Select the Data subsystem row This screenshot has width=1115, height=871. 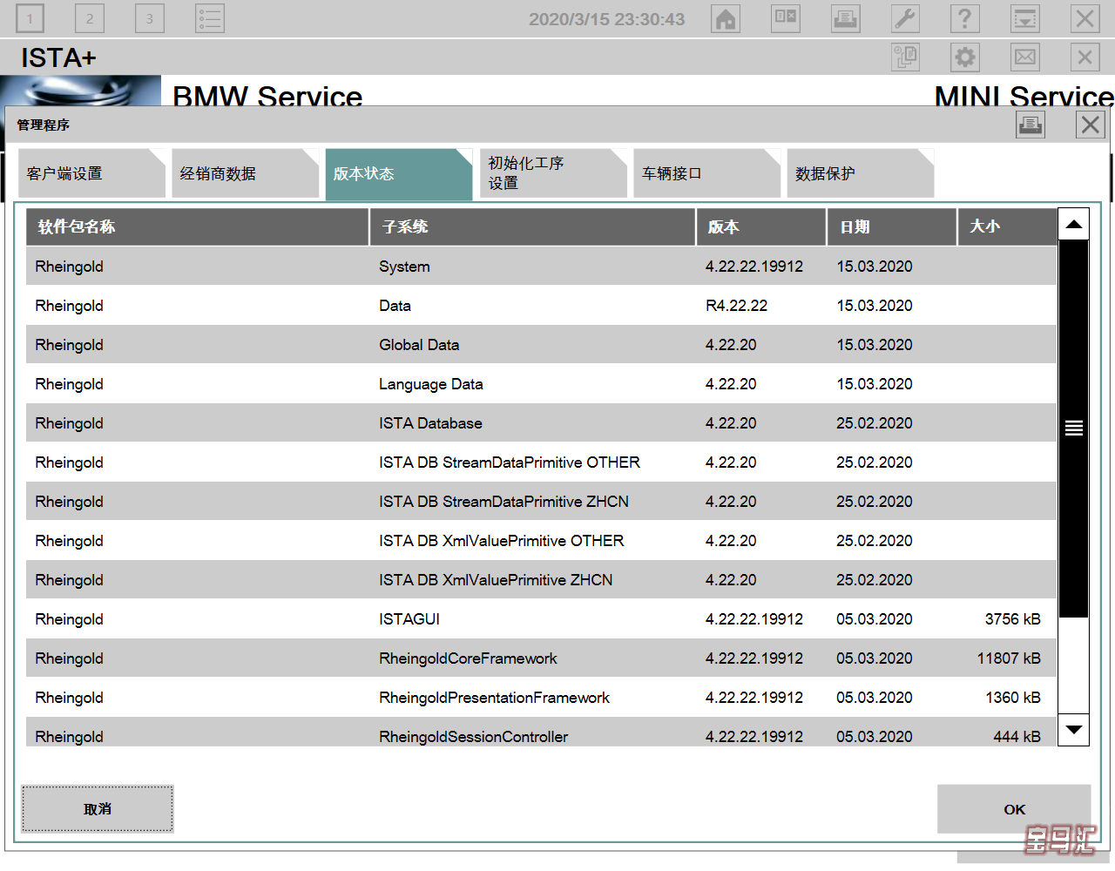541,305
